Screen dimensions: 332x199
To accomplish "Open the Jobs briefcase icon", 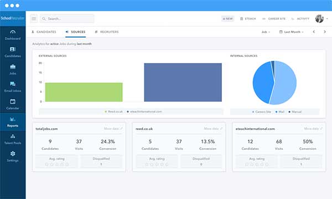I will pyautogui.click(x=13, y=67).
